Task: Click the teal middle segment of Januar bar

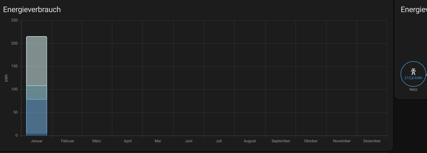Action: click(x=37, y=93)
